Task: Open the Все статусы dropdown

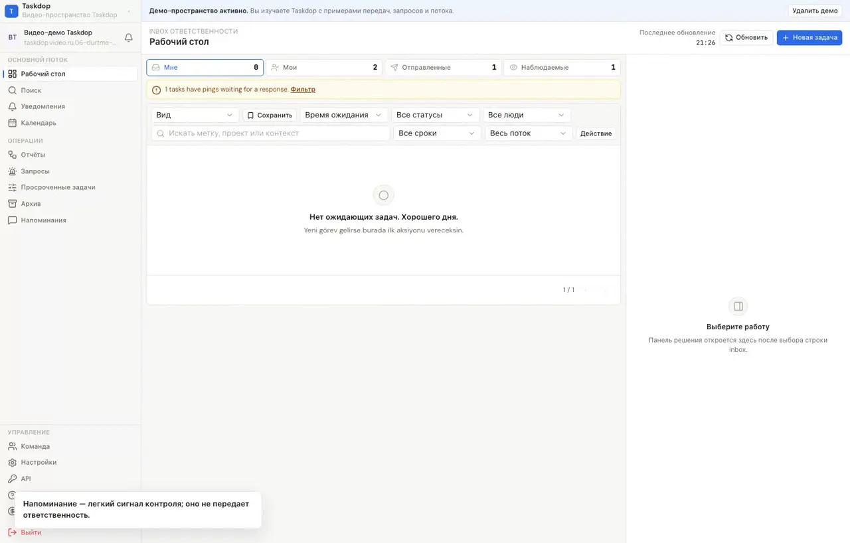Action: click(435, 115)
